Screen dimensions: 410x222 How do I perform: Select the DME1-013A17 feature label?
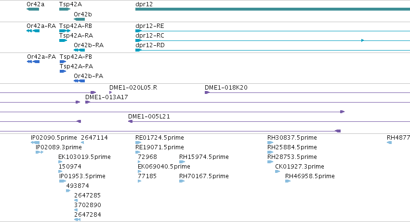(x=106, y=97)
